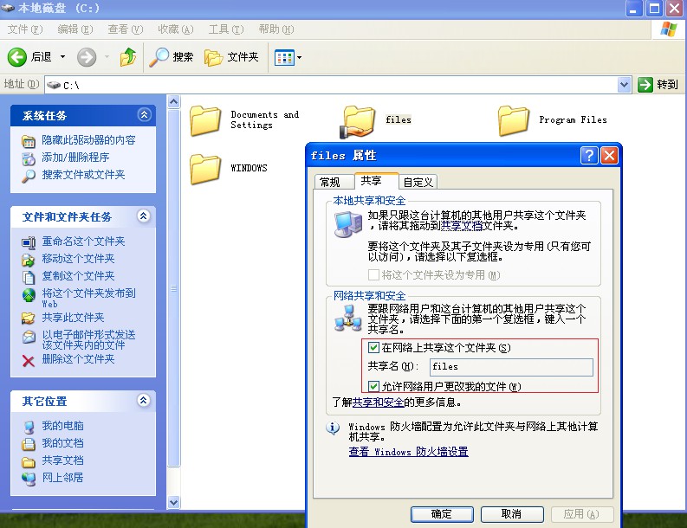Click the delete this folder (删除这个文件夹) link
The image size is (687, 528).
[78, 359]
